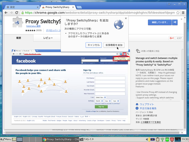Click the Wi-Fi signal icon in the tray
The image size is (189, 142).
click(162, 139)
